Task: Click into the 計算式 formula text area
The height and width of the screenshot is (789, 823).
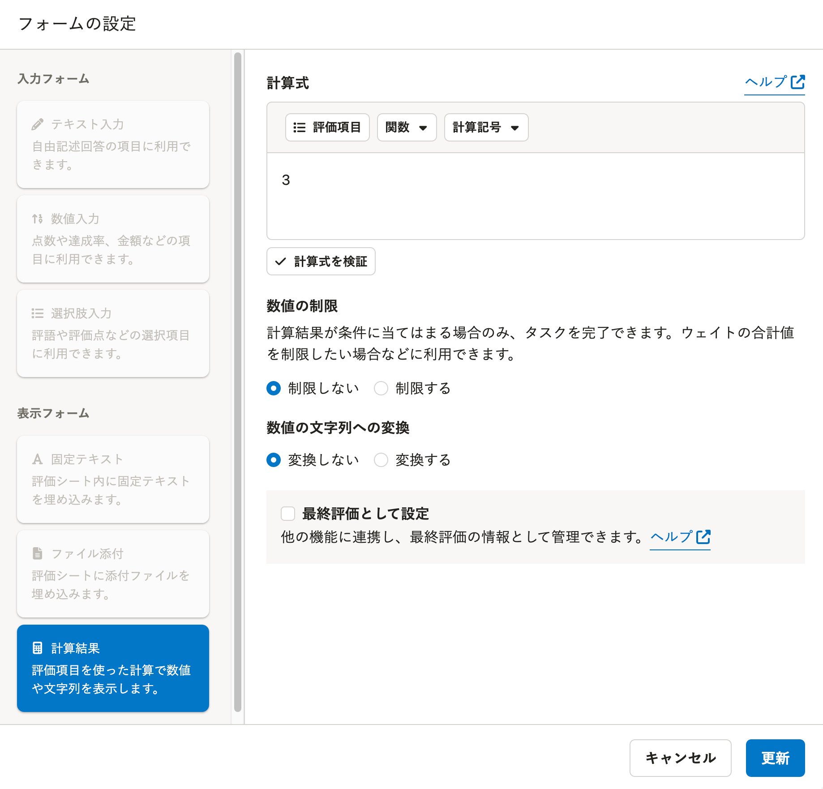Action: (536, 196)
